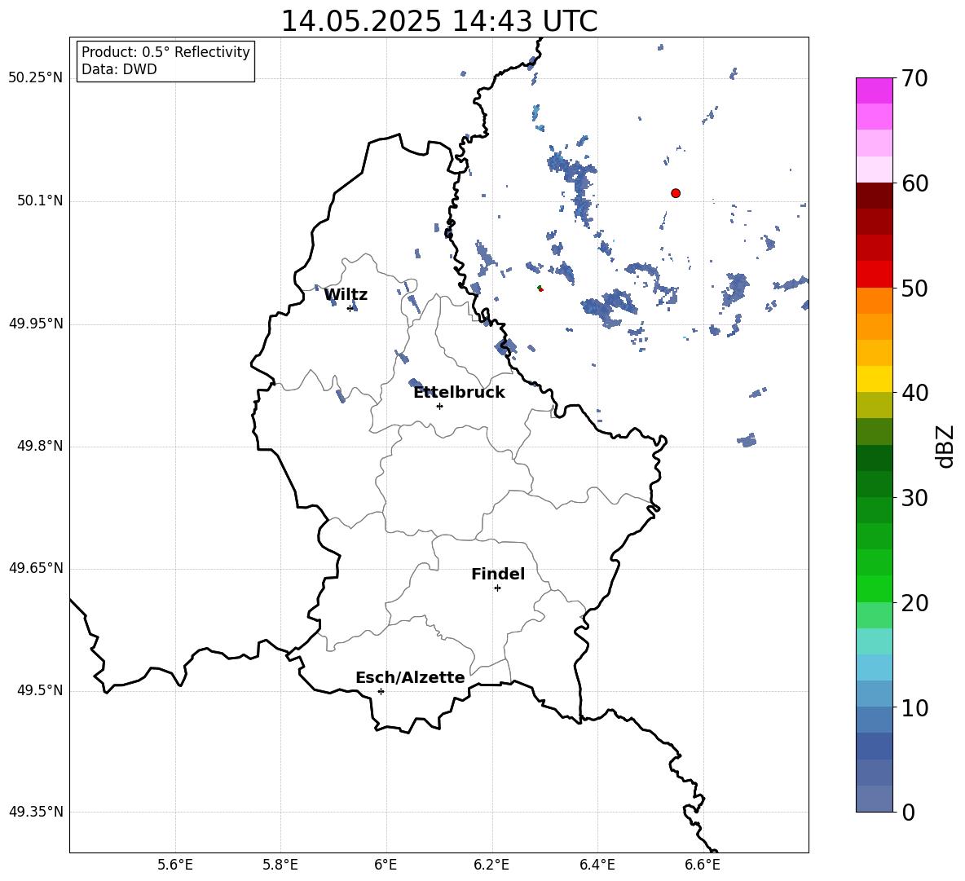This screenshot has height=881, width=965.
Task: Click the 50.25°N latitude label
Action: [36, 78]
